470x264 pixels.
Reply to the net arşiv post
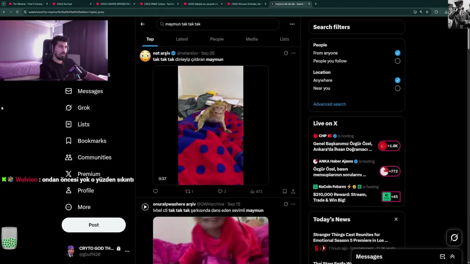coord(155,191)
